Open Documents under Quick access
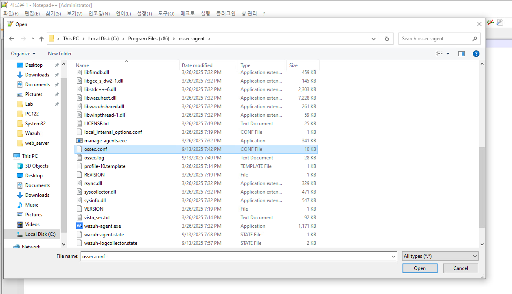 tap(37, 85)
